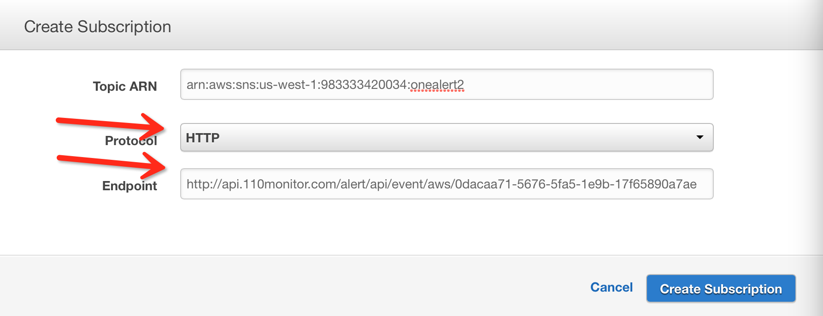Click the Cancel link
Viewport: 823px width, 316px height.
[x=611, y=287]
